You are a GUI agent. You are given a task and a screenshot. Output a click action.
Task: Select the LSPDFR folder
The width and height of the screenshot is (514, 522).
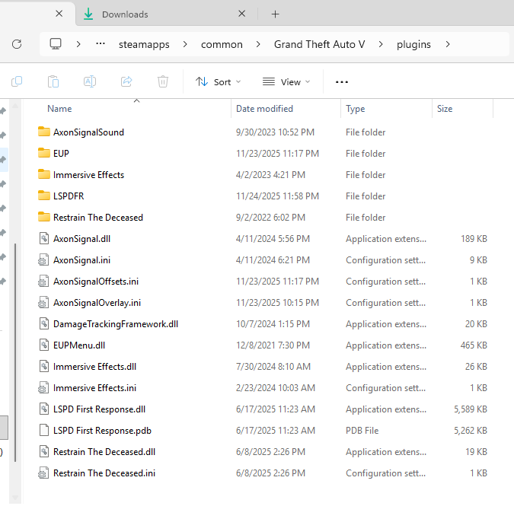[70, 196]
